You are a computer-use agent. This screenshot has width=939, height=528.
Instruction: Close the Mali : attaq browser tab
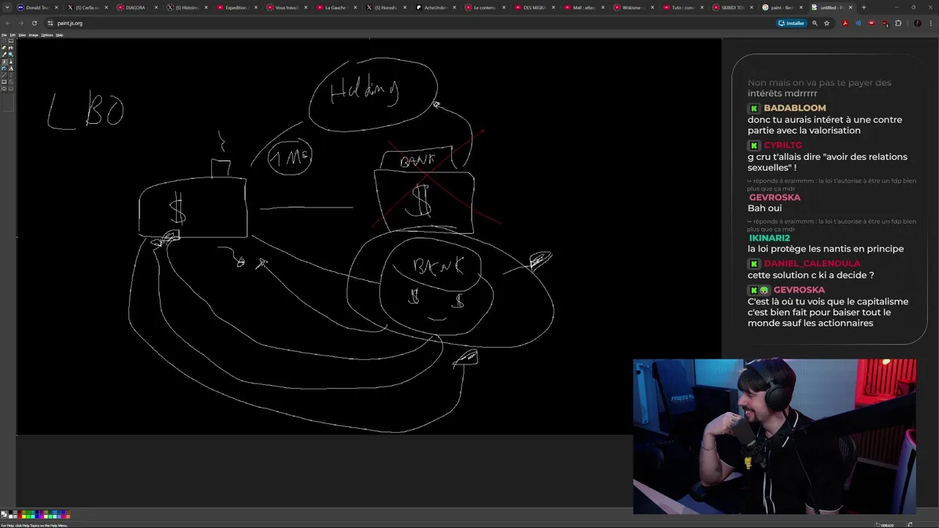tap(604, 7)
